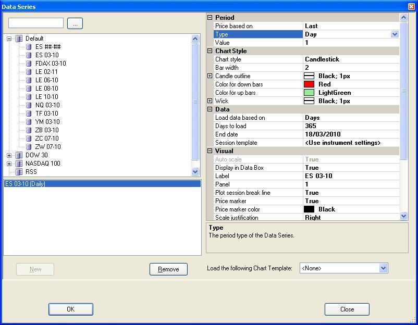Click the Black price marker color swatch
Screen dimensions: 418x325
(x=309, y=209)
